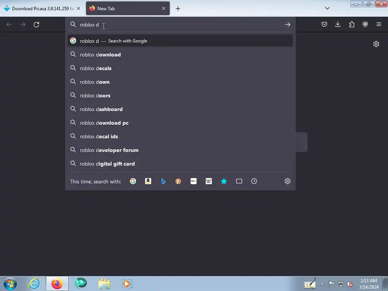Search history with the clock icon
Screen dimensions: 388x291
click(x=254, y=181)
